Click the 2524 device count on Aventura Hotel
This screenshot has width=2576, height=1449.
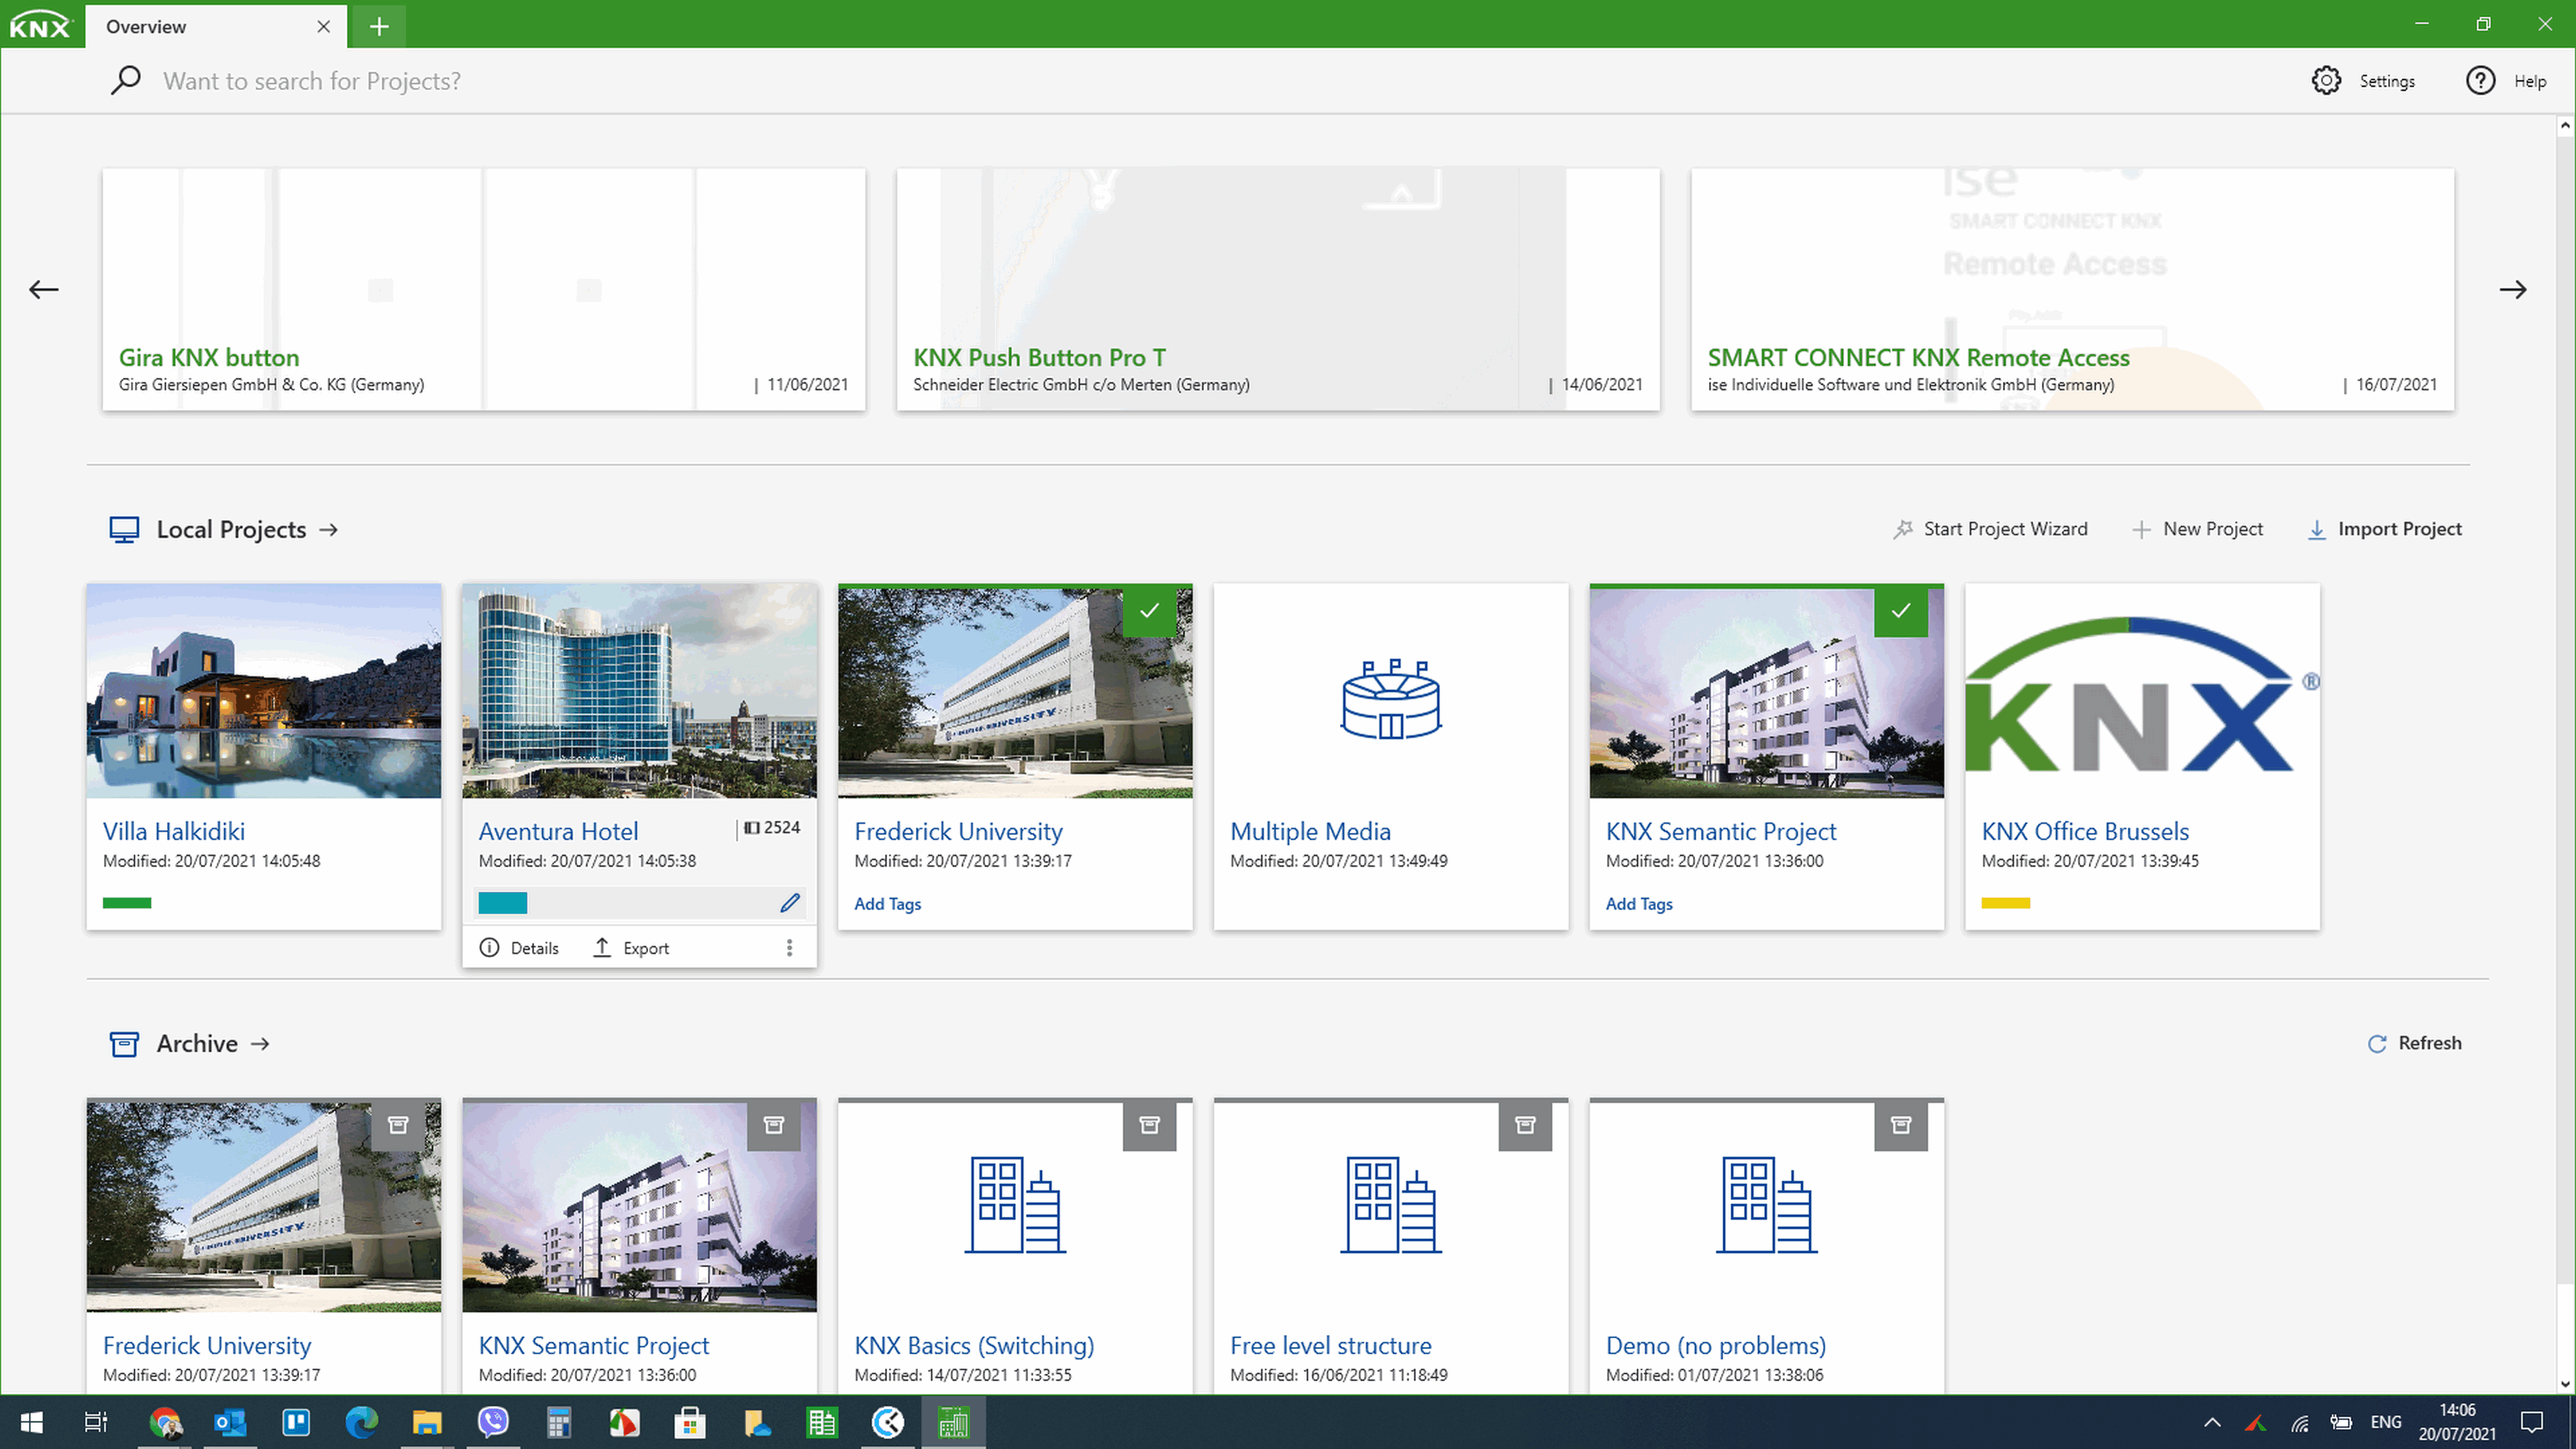[x=772, y=828]
